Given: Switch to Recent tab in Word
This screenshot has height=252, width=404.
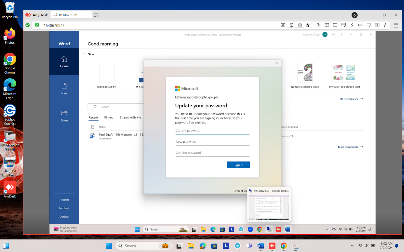Looking at the screenshot, I should [93, 117].
